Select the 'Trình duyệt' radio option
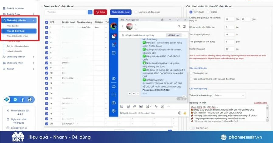This screenshot has height=143, width=273. coord(191,12)
